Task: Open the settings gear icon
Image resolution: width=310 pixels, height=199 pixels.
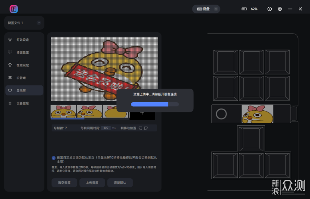Action: [x=280, y=9]
